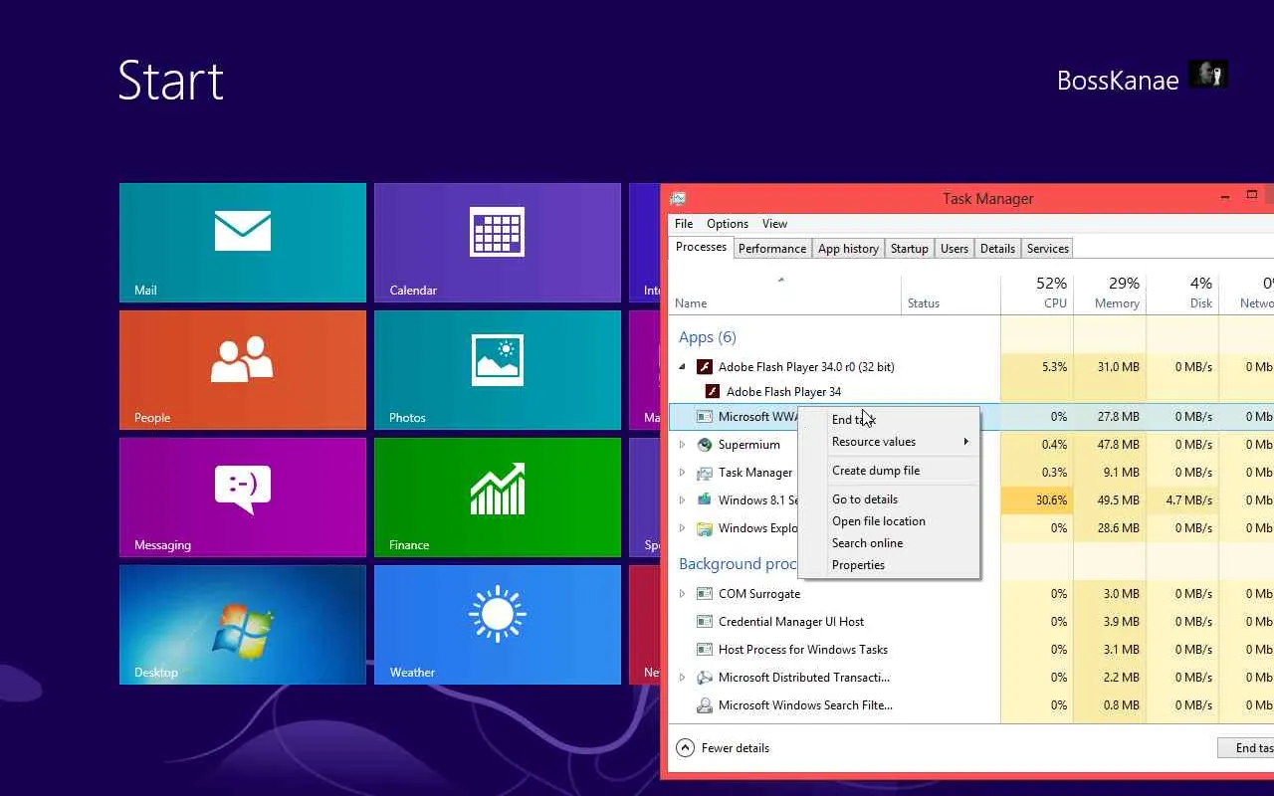Launch the Weather tile
Viewport: 1274px width, 796px height.
pyautogui.click(x=498, y=625)
